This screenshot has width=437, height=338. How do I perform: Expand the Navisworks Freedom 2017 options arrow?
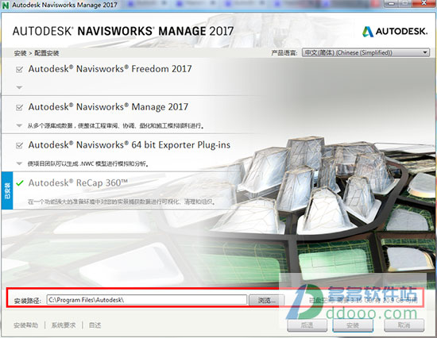pos(19,87)
